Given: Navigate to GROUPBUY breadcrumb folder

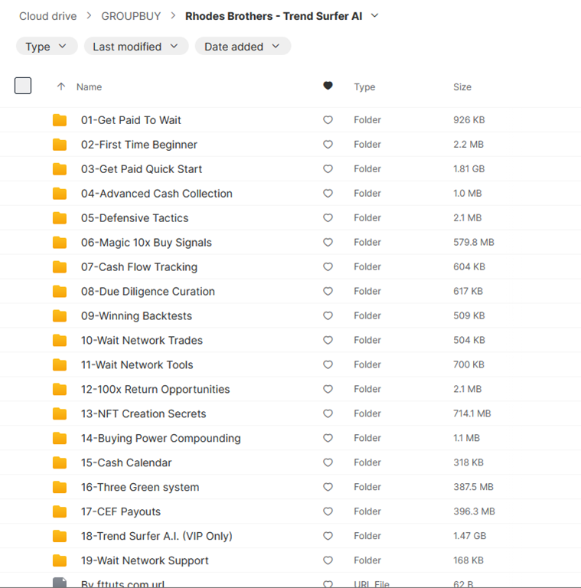Looking at the screenshot, I should [x=130, y=16].
